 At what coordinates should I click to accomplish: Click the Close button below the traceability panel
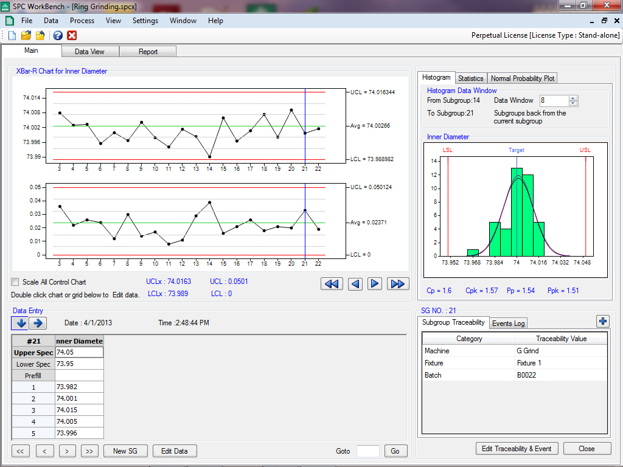(x=587, y=449)
